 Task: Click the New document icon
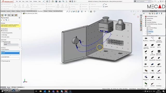[x=49, y=1]
